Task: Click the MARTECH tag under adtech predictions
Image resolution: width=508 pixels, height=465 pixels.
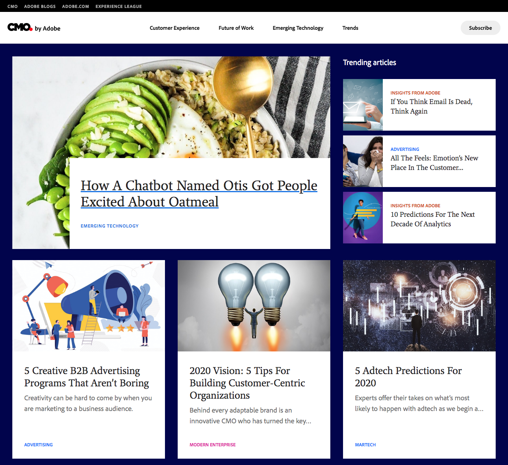Action: click(x=365, y=445)
